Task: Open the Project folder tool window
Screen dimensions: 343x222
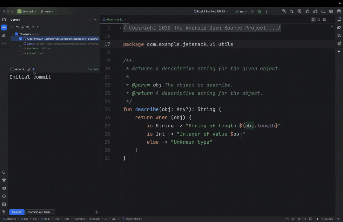Action: pos(4,20)
